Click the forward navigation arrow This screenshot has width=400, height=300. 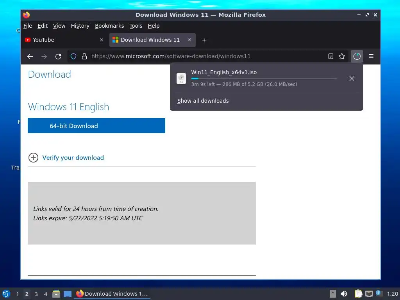tap(44, 56)
